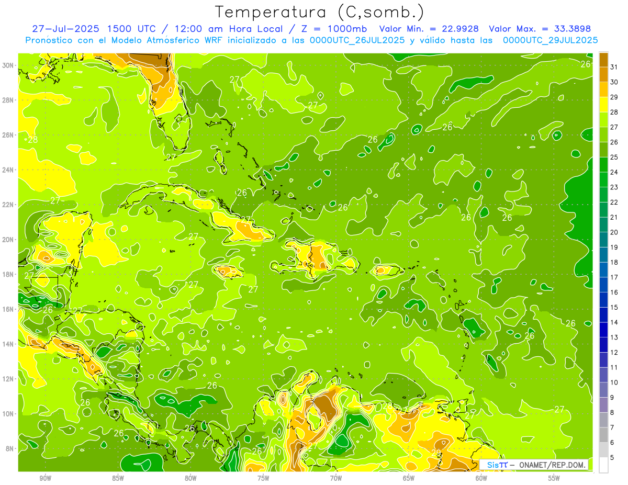Click the "90W" longitude axis label

(45, 478)
